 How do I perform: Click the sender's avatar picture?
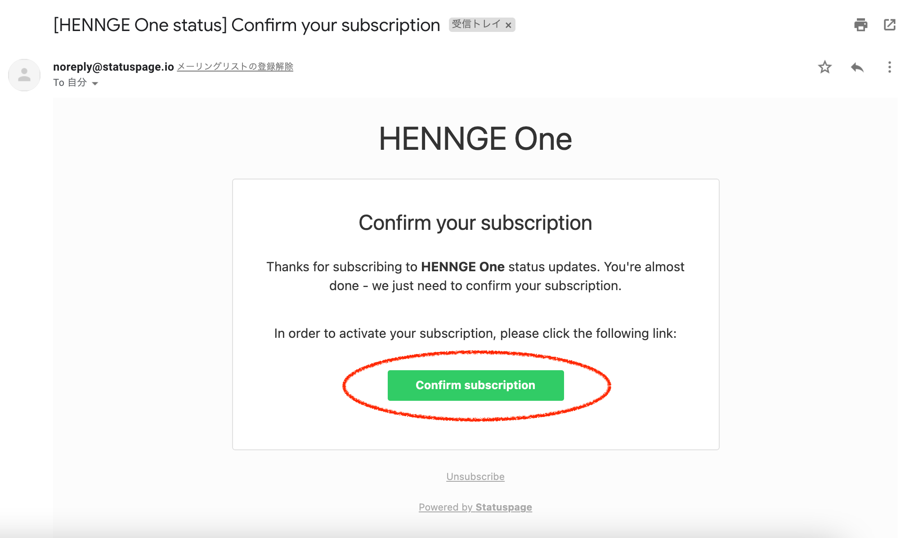point(24,75)
